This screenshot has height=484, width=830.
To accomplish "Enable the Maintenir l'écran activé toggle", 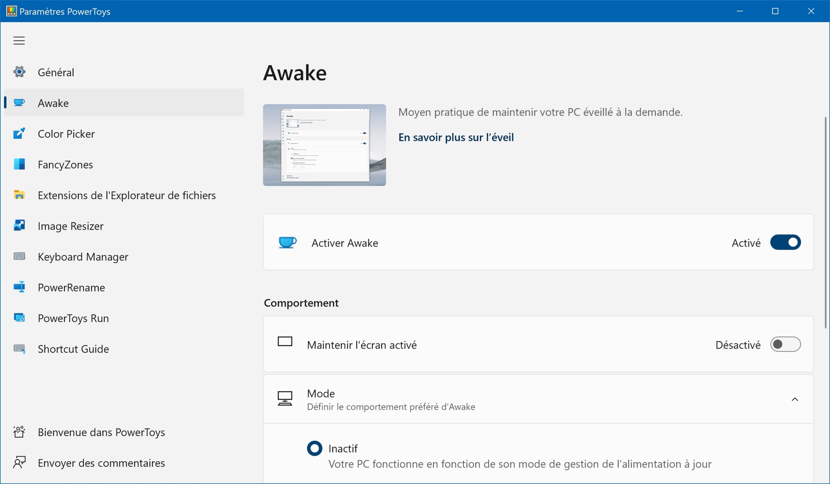I will [x=786, y=344].
